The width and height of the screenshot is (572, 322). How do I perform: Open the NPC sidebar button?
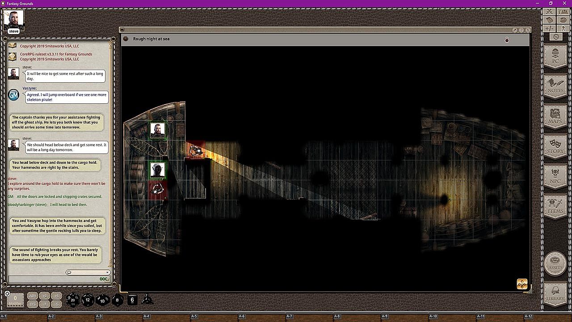click(x=556, y=178)
